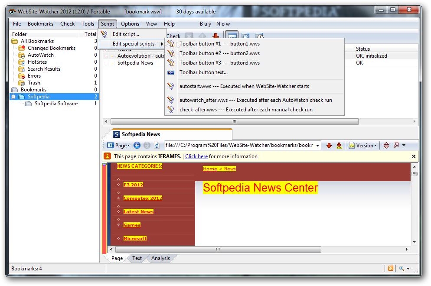Choose Edit script... menu entry
The height and width of the screenshot is (286, 431).
[133, 34]
